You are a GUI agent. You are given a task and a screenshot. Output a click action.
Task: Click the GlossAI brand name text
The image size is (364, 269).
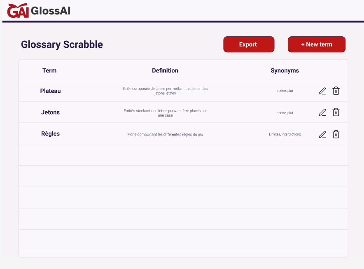point(51,11)
